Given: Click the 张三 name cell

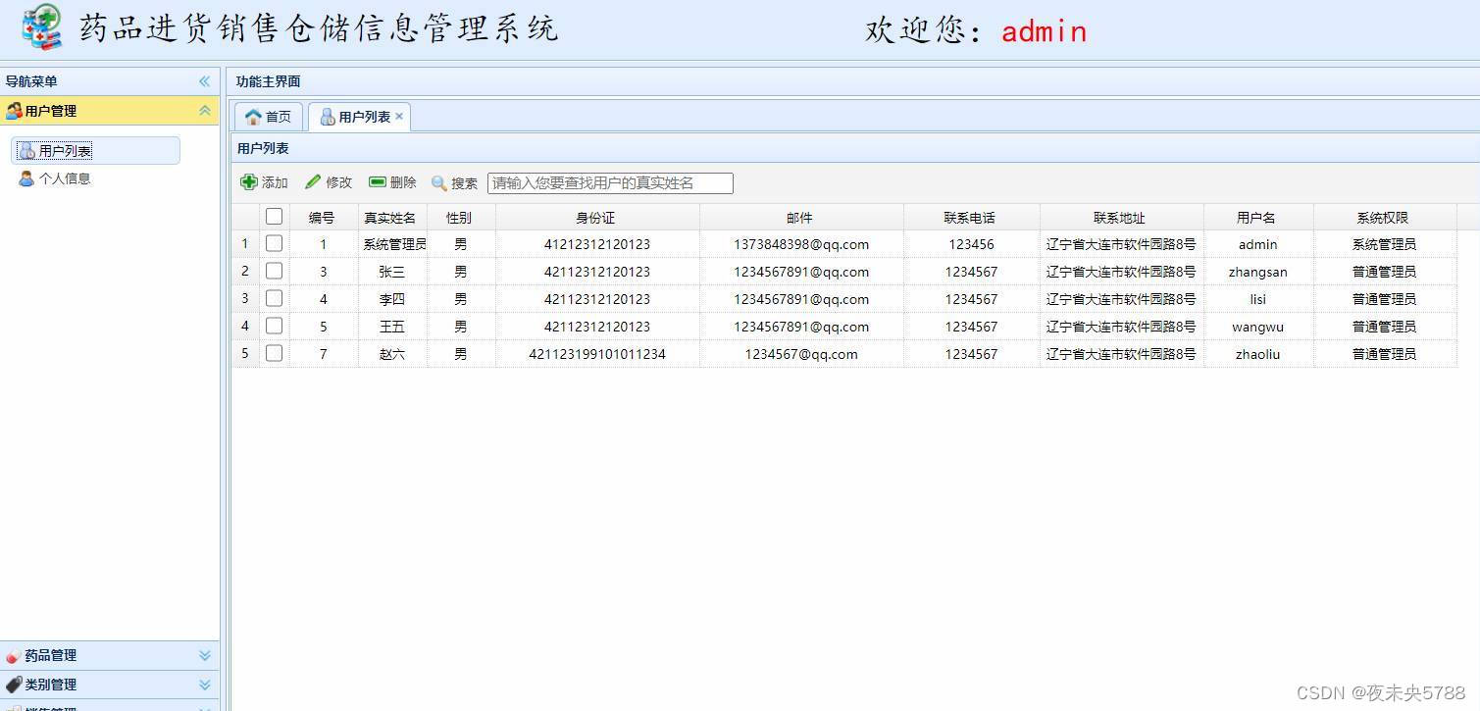Looking at the screenshot, I should (392, 272).
